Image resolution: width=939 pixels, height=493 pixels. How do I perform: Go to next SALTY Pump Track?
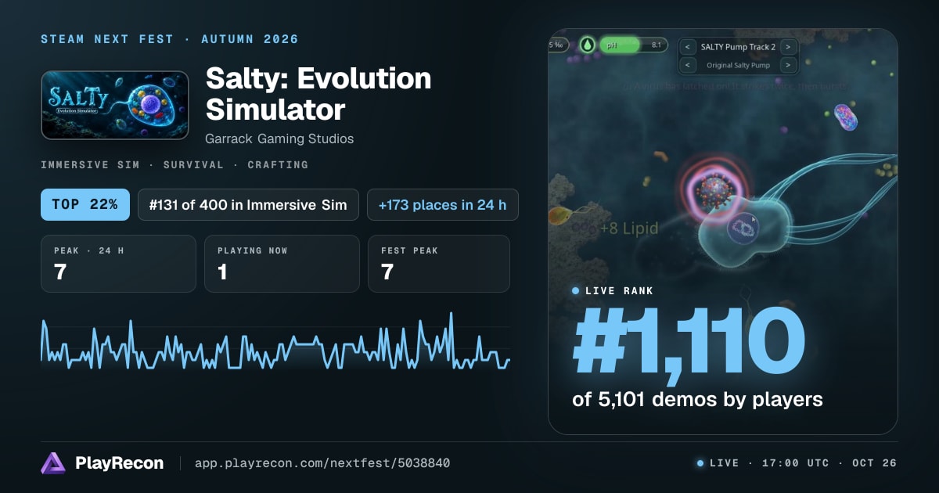[x=788, y=47]
